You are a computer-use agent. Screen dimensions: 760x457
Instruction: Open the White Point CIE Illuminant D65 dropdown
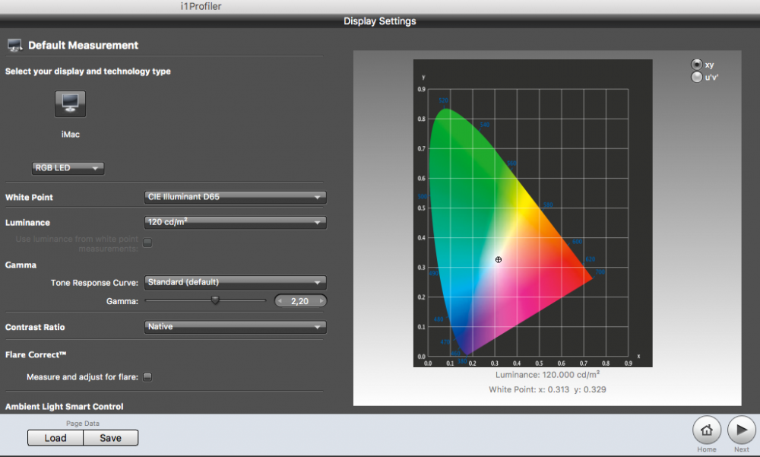235,197
